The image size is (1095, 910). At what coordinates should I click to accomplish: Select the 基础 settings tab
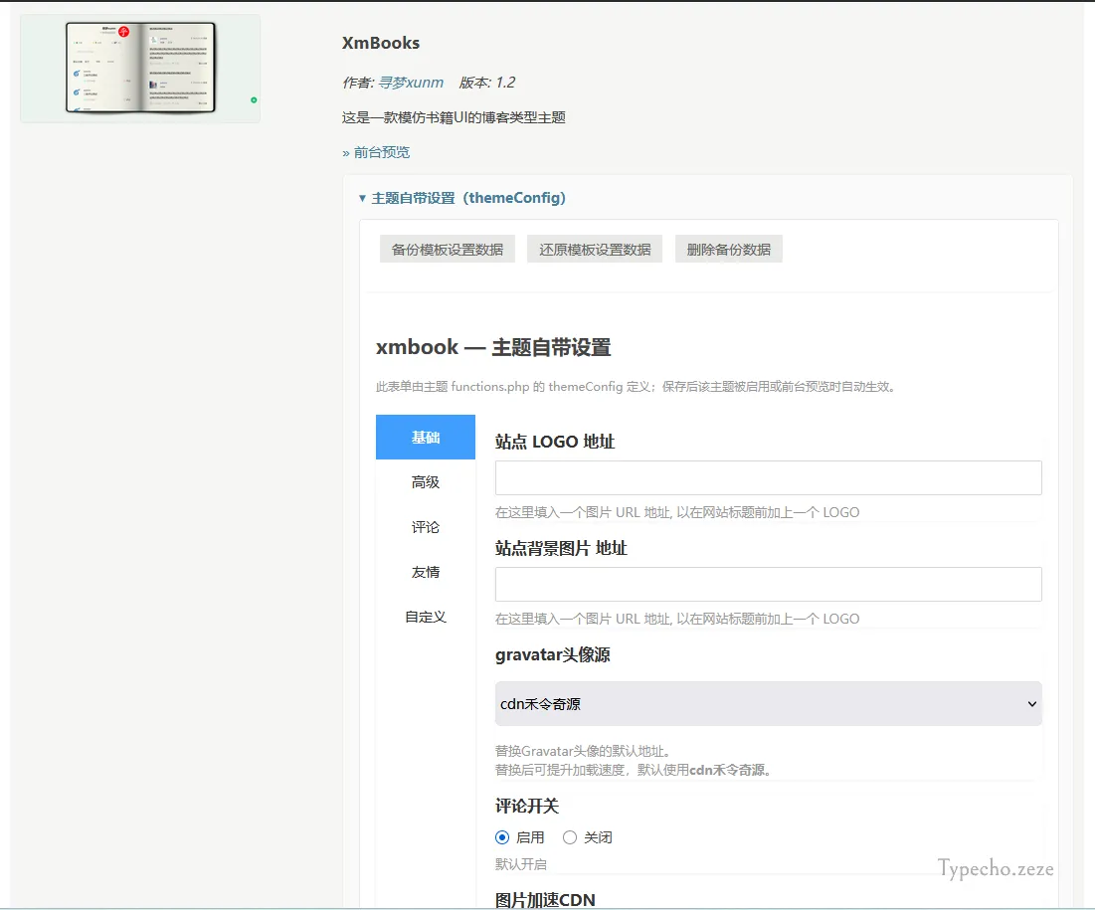[x=426, y=438]
